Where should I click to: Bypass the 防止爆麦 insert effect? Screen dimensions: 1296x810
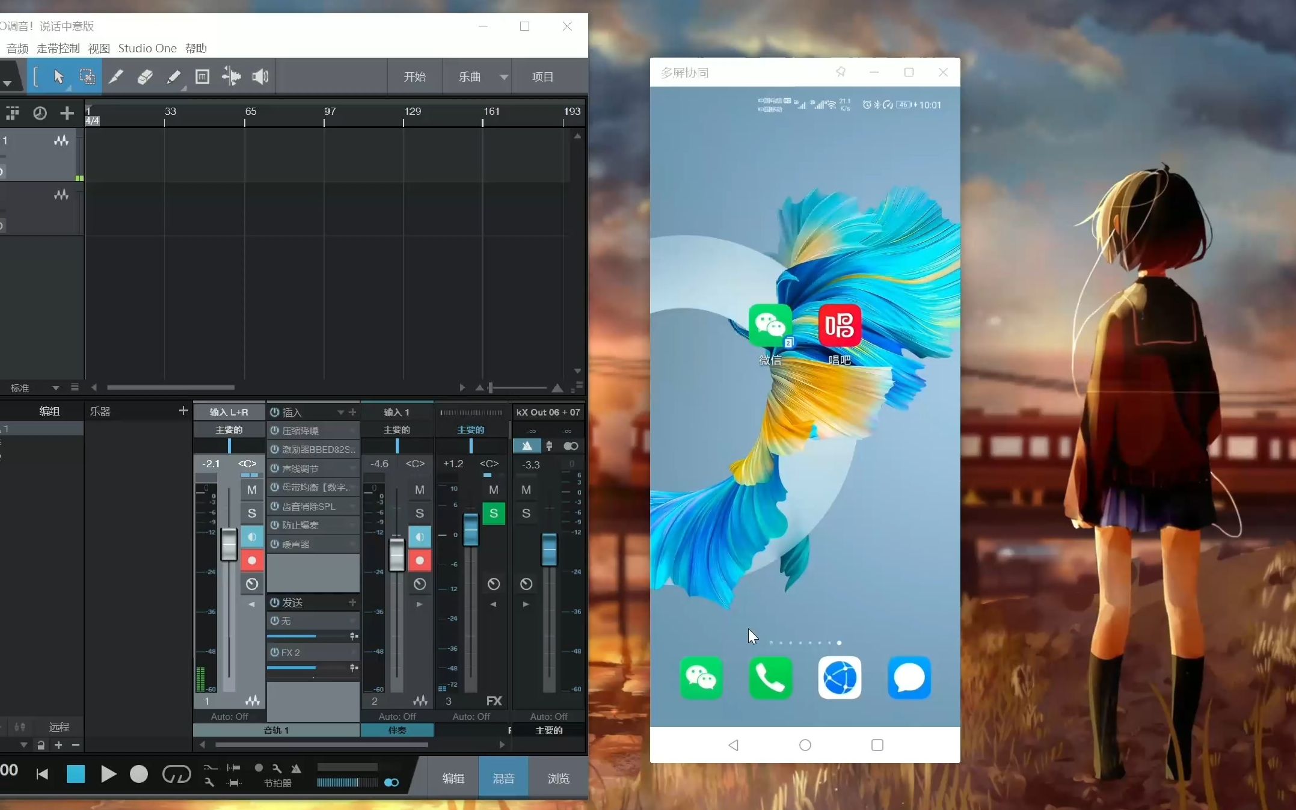tap(275, 525)
